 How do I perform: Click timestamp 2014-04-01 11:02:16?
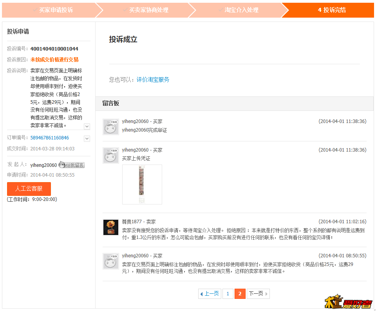coord(342,222)
